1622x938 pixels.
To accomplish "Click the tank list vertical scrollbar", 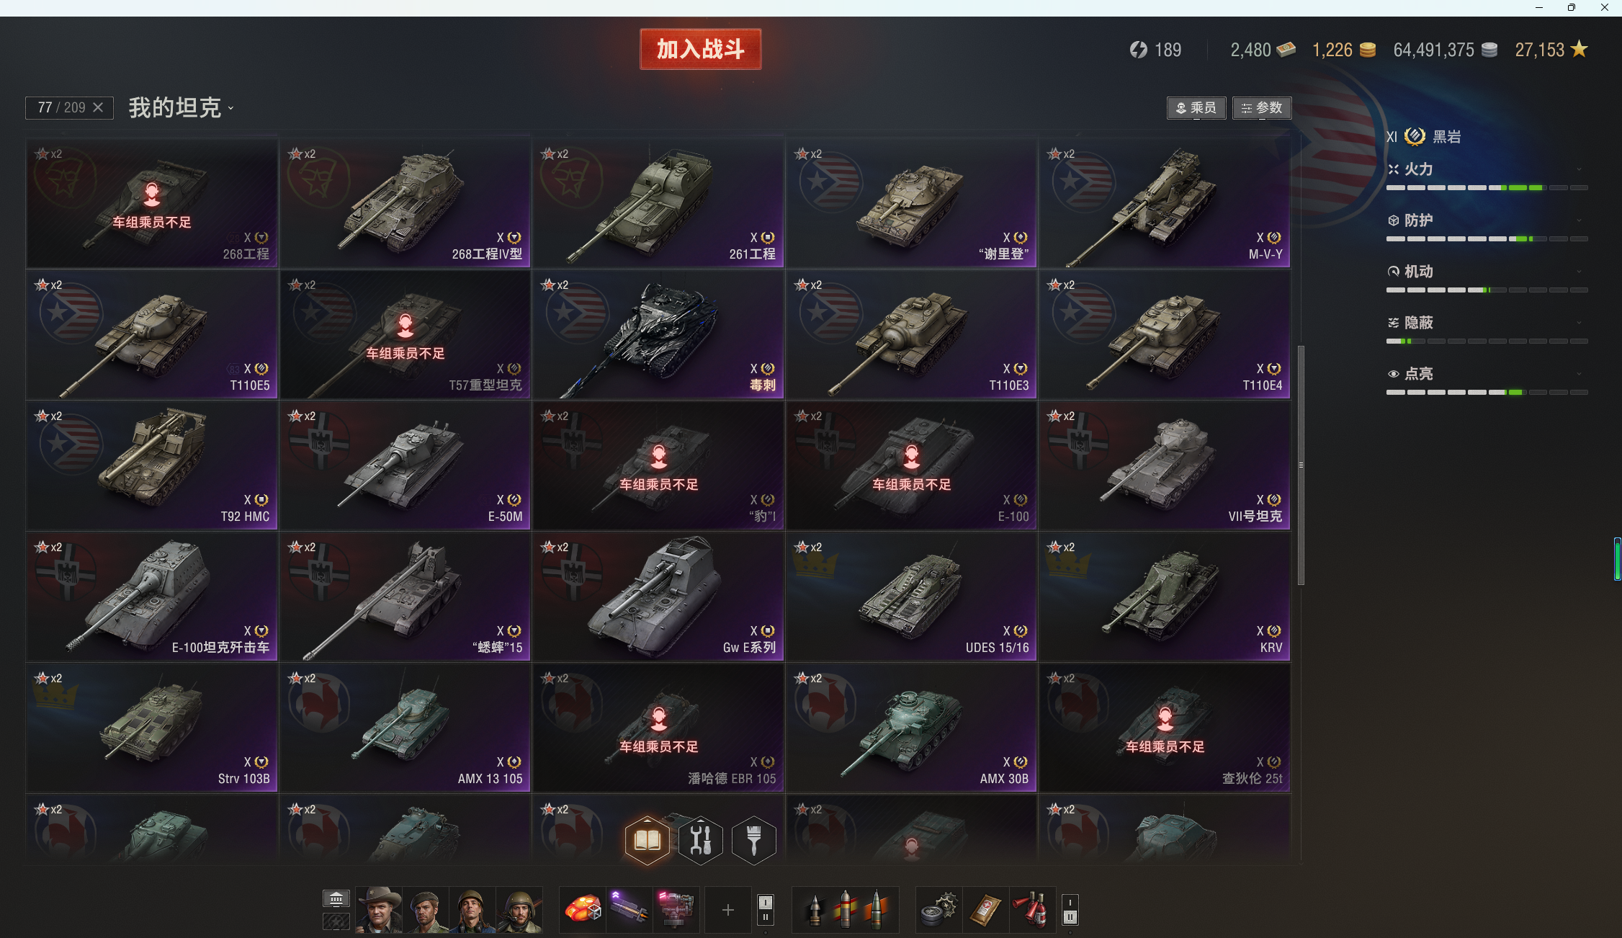I will pyautogui.click(x=1301, y=465).
